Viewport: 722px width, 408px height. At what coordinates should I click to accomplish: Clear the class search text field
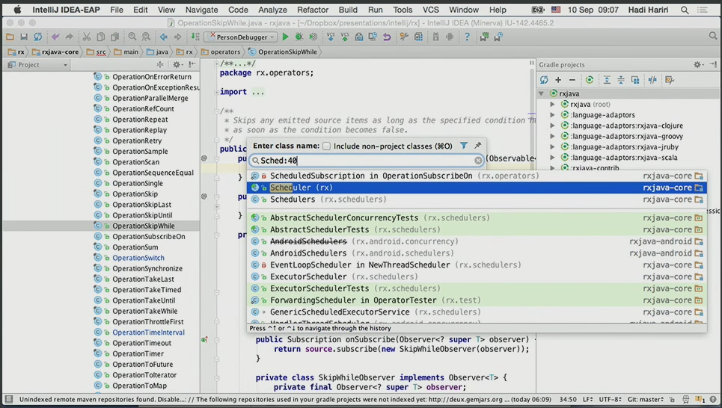tap(478, 161)
